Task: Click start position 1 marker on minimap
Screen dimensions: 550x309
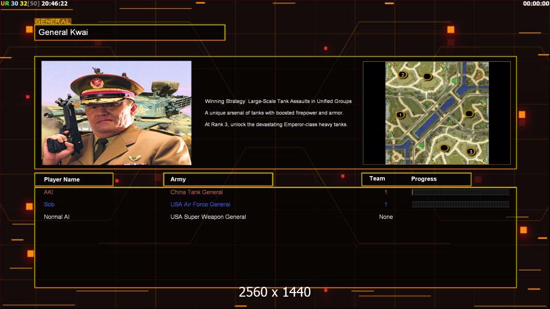Action: point(400,115)
